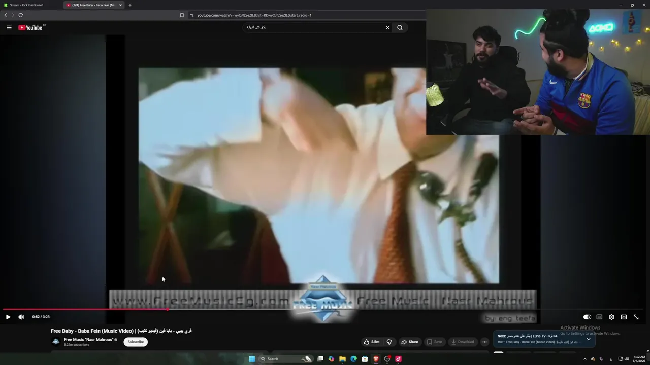Show hidden system tray icons

pos(584,359)
